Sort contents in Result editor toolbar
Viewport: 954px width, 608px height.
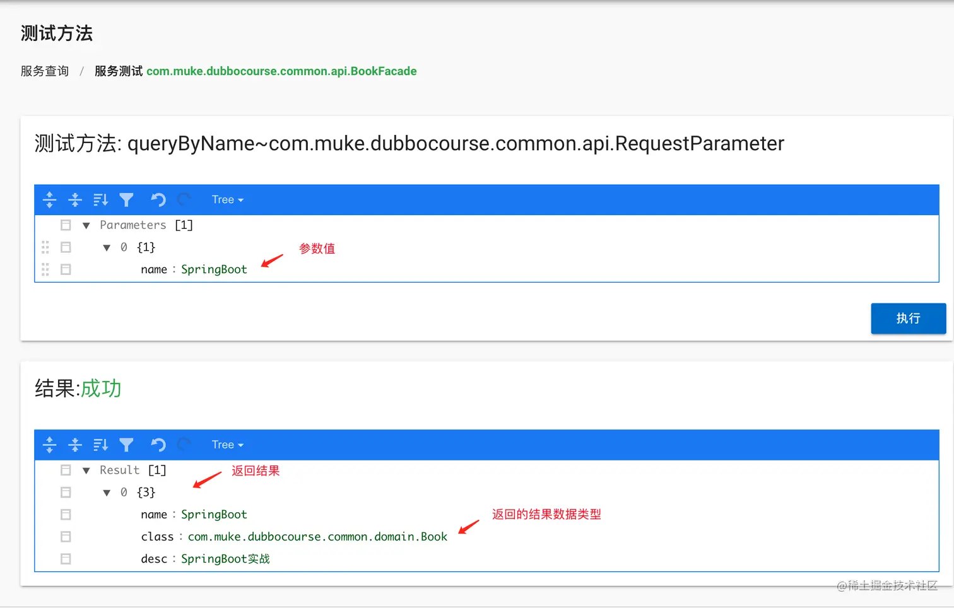(x=101, y=445)
